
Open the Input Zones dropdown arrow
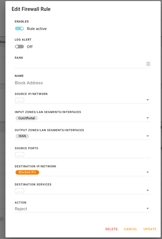tap(148, 118)
